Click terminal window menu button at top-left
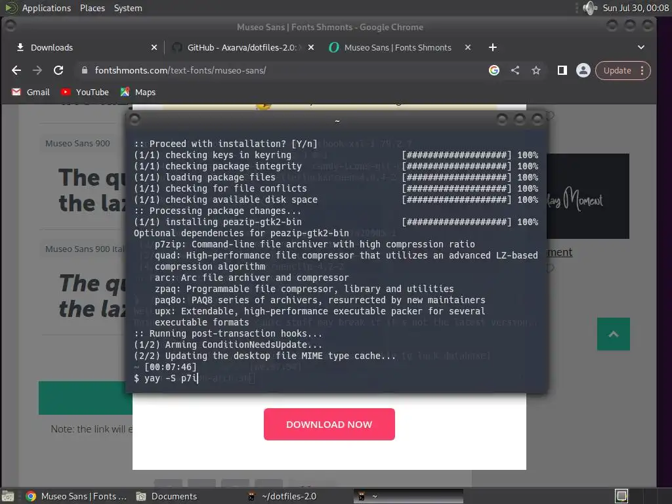The image size is (672, 504). click(135, 119)
